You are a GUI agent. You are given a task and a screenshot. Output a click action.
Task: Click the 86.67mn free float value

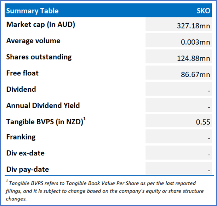click(195, 75)
